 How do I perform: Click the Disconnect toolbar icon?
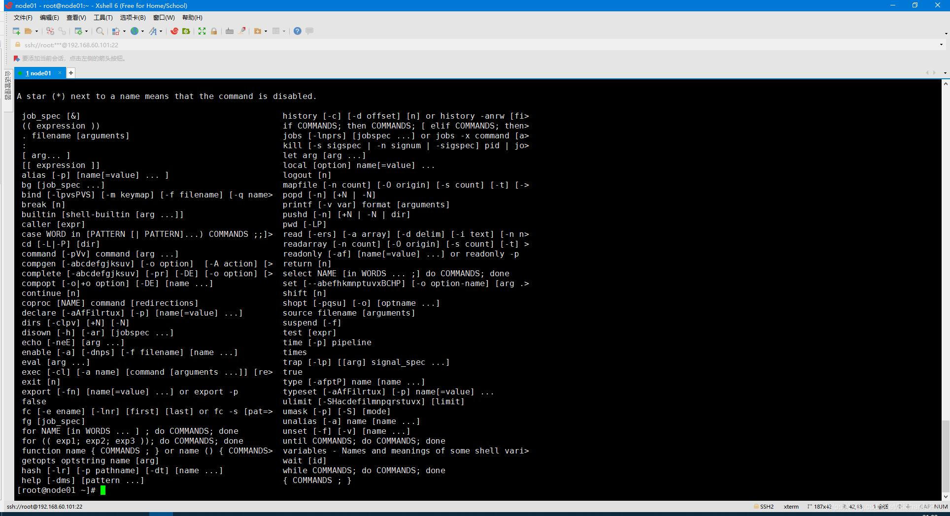[50, 31]
